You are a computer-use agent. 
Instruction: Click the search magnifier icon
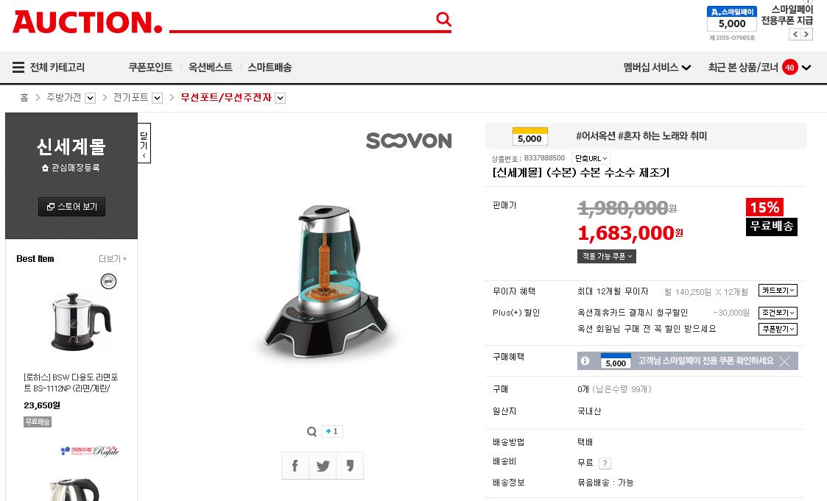click(443, 19)
